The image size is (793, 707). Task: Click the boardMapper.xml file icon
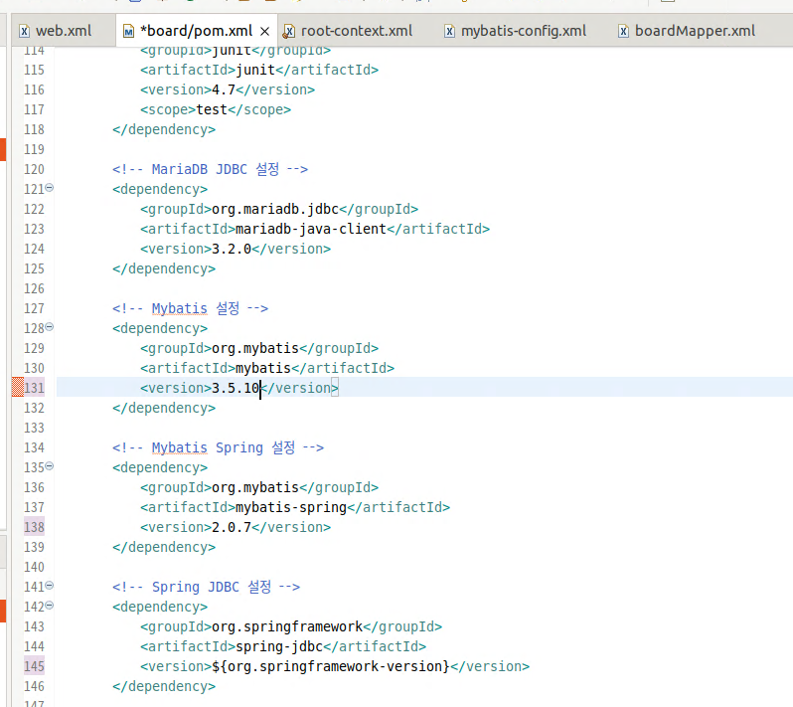pyautogui.click(x=624, y=32)
